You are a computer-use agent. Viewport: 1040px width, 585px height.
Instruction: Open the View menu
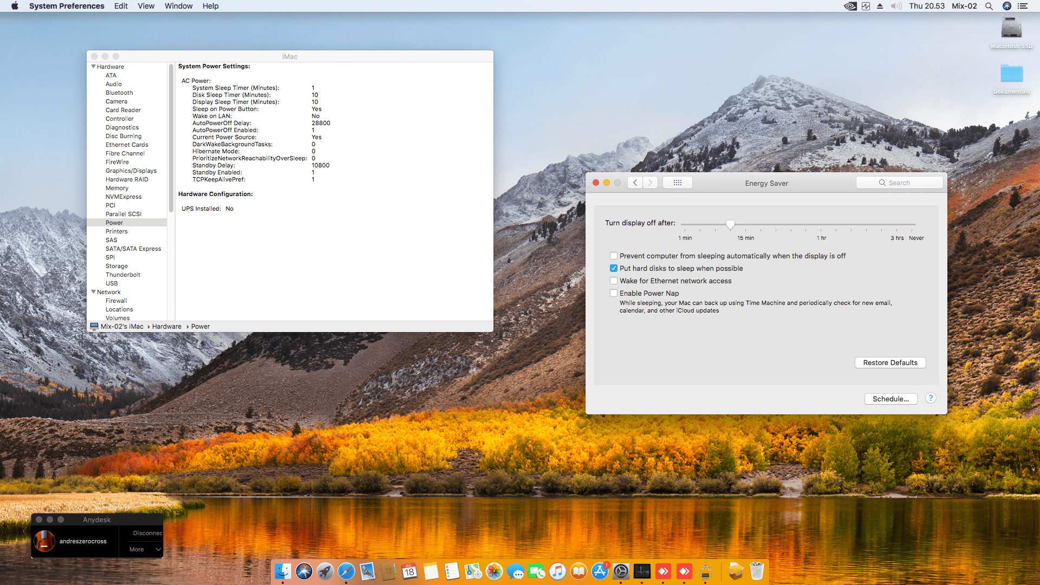coord(146,6)
